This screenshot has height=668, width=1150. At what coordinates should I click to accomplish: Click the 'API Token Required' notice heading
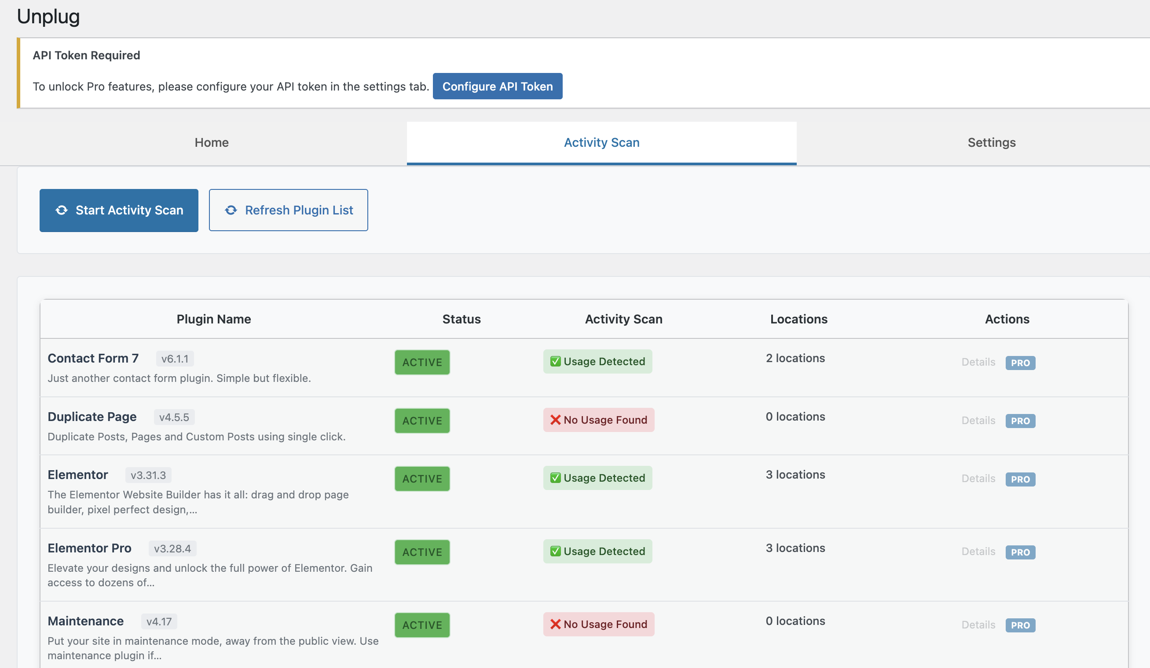click(x=86, y=55)
